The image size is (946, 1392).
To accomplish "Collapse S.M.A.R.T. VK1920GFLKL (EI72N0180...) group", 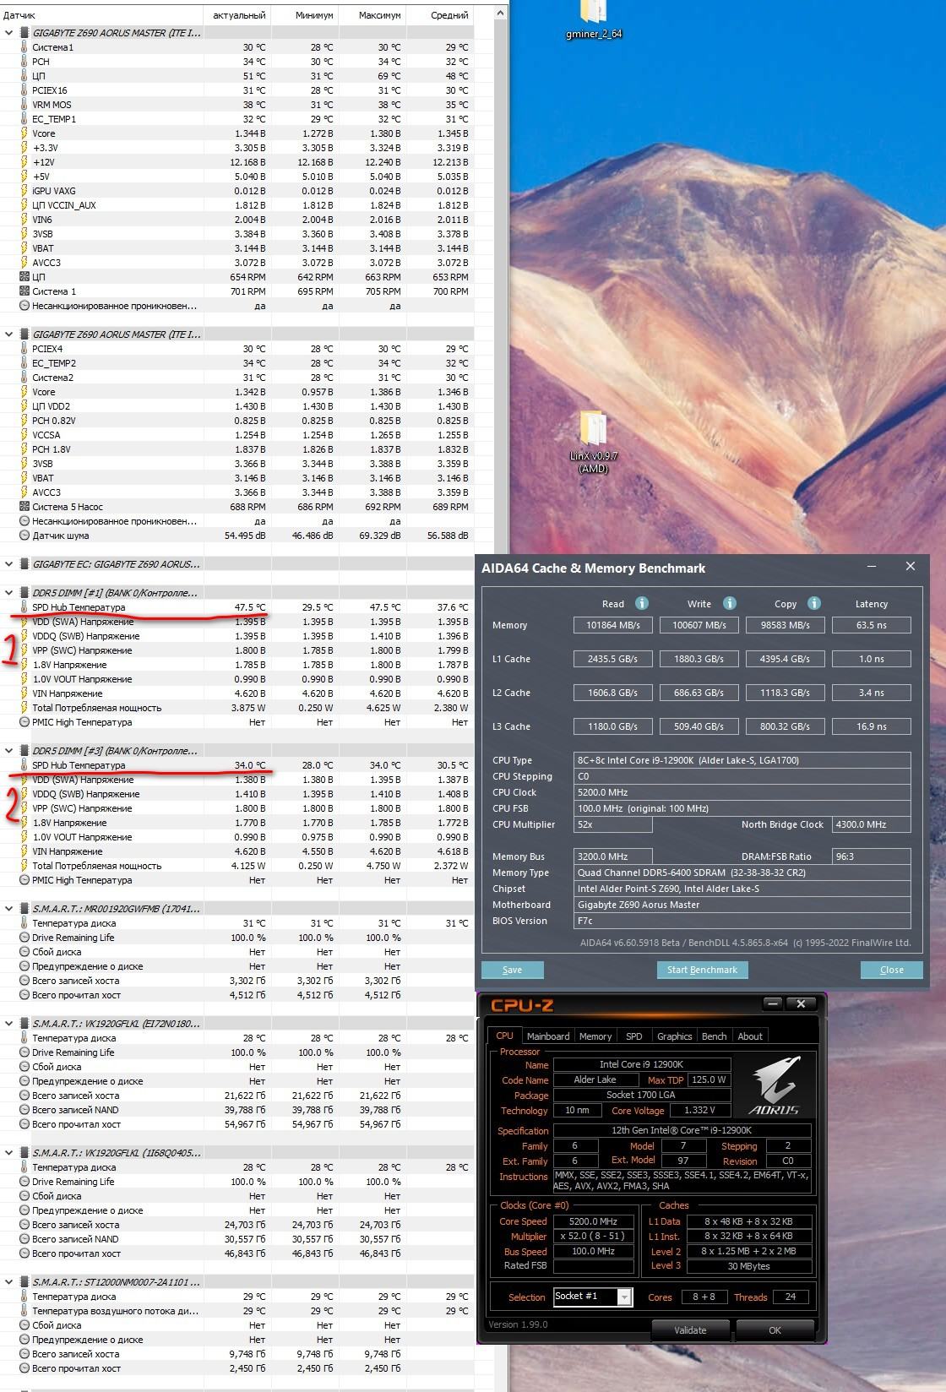I will click(x=9, y=1024).
